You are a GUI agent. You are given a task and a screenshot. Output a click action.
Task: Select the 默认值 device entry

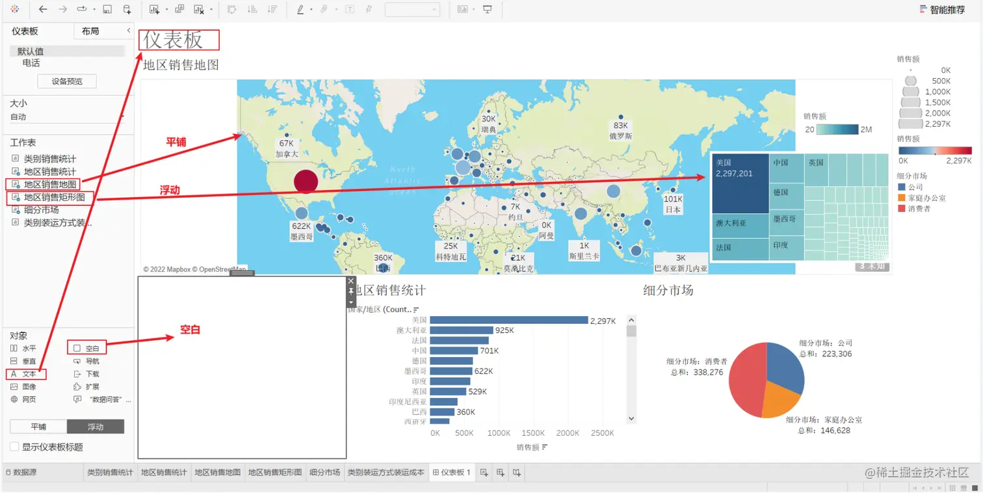point(67,51)
